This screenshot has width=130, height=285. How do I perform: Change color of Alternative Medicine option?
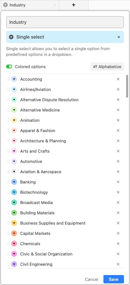tap(14, 110)
